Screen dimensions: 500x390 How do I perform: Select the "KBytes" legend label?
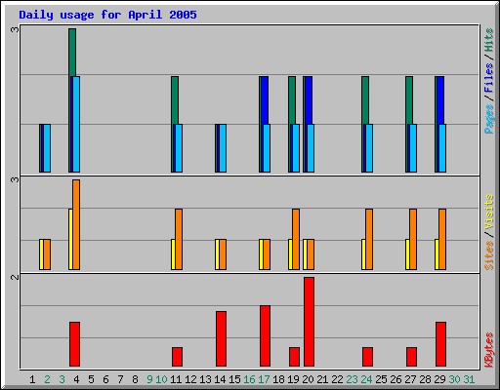(489, 350)
